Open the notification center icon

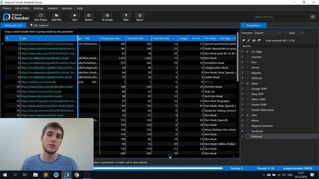(313, 175)
